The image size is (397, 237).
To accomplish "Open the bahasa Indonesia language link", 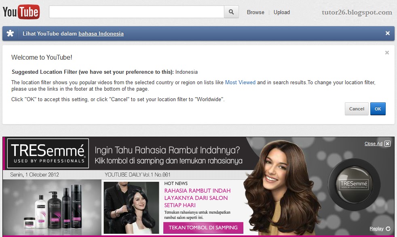I will coord(101,33).
